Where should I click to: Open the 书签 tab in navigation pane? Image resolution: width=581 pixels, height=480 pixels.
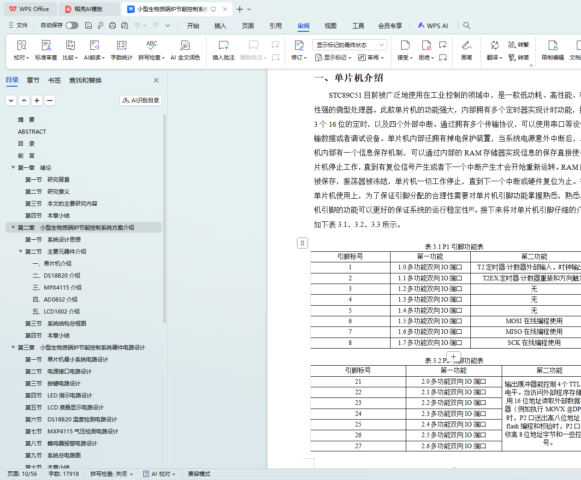coord(54,80)
